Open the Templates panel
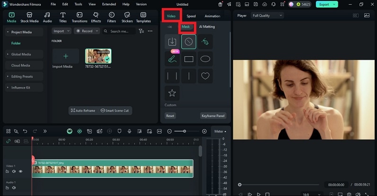The image size is (377, 196). 143,18
